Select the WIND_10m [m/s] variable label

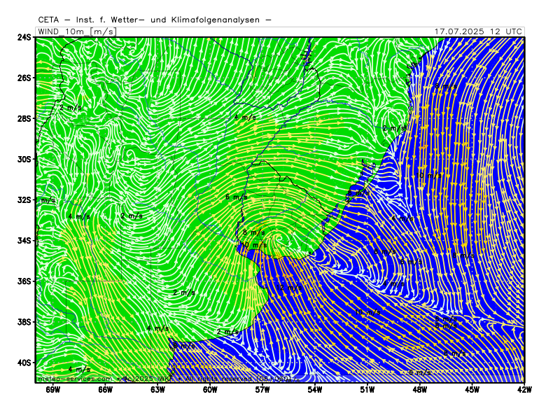[77, 31]
